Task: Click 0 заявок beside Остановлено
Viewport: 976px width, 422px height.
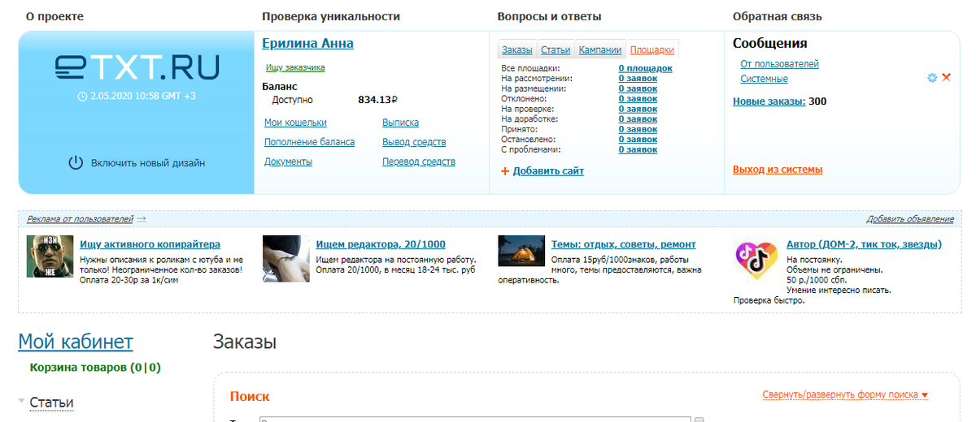Action: [x=638, y=140]
